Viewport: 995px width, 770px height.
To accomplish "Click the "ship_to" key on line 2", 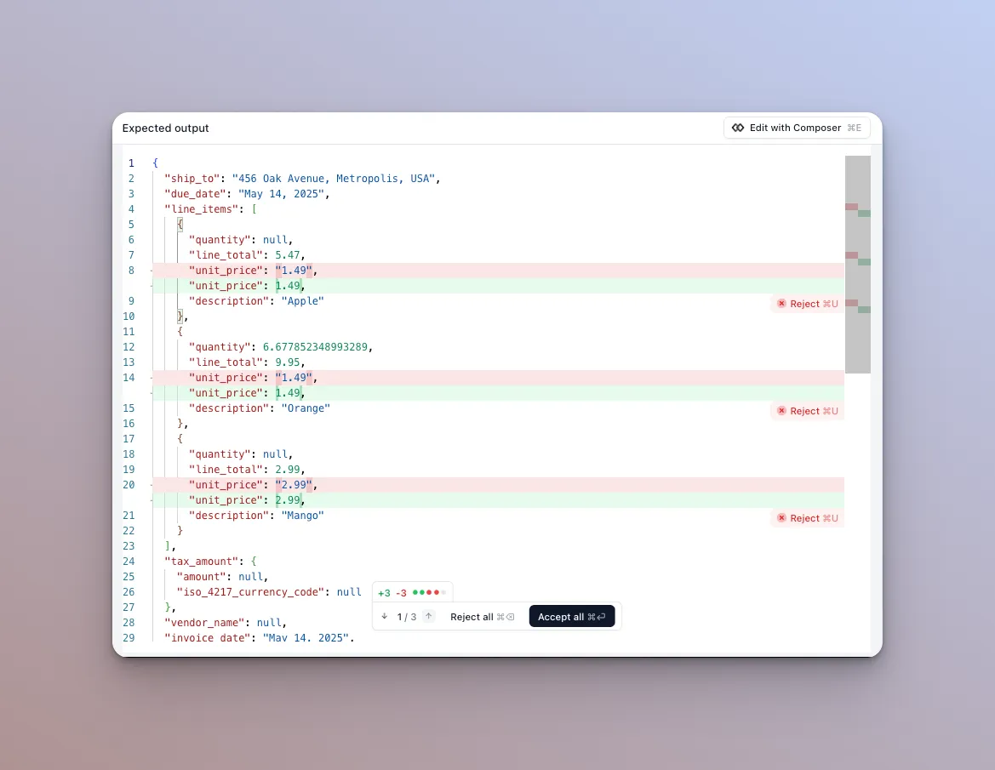I will [192, 179].
